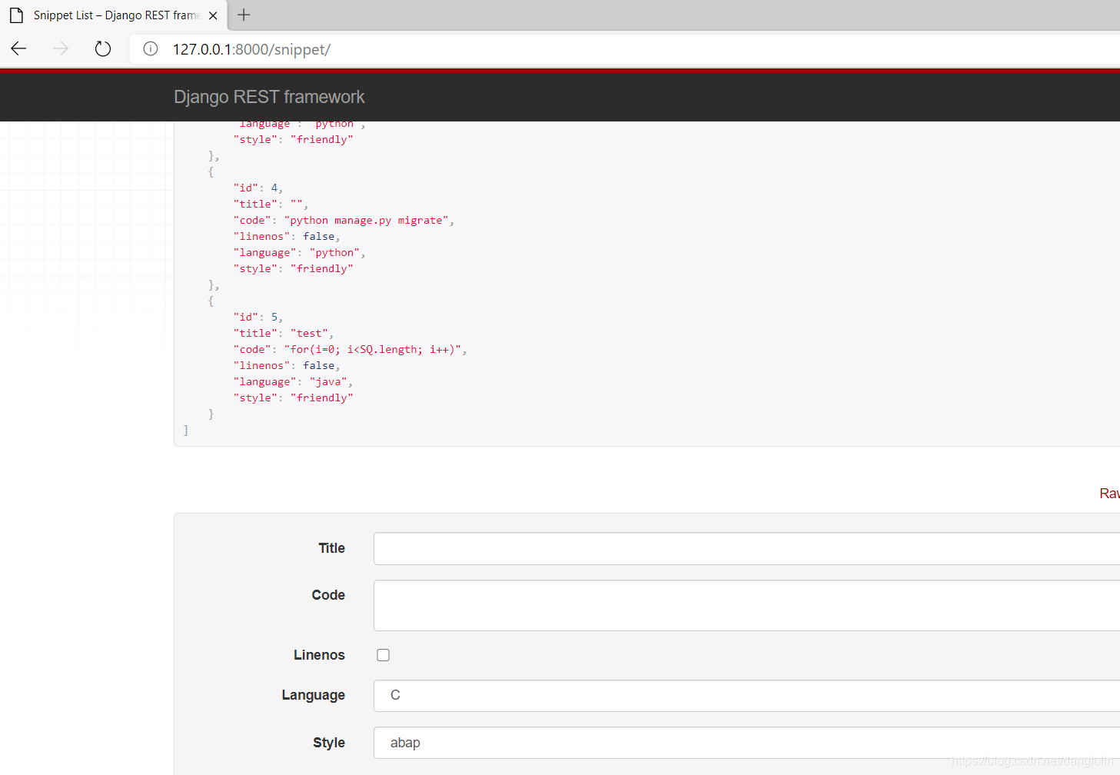This screenshot has width=1120, height=775.
Task: Open the Style dropdown showing abap
Action: (x=746, y=743)
